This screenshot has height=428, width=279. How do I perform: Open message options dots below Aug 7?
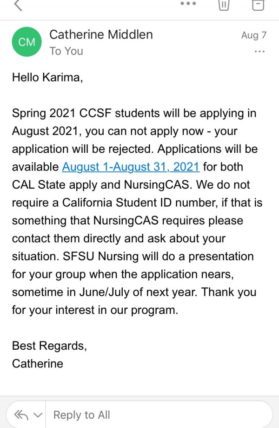coord(259,51)
